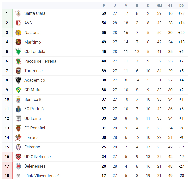
Task: Click the FC Porto B crest
Action: click(x=18, y=109)
